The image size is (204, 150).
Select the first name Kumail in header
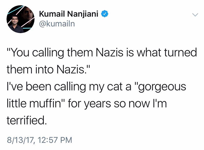coord(52,14)
